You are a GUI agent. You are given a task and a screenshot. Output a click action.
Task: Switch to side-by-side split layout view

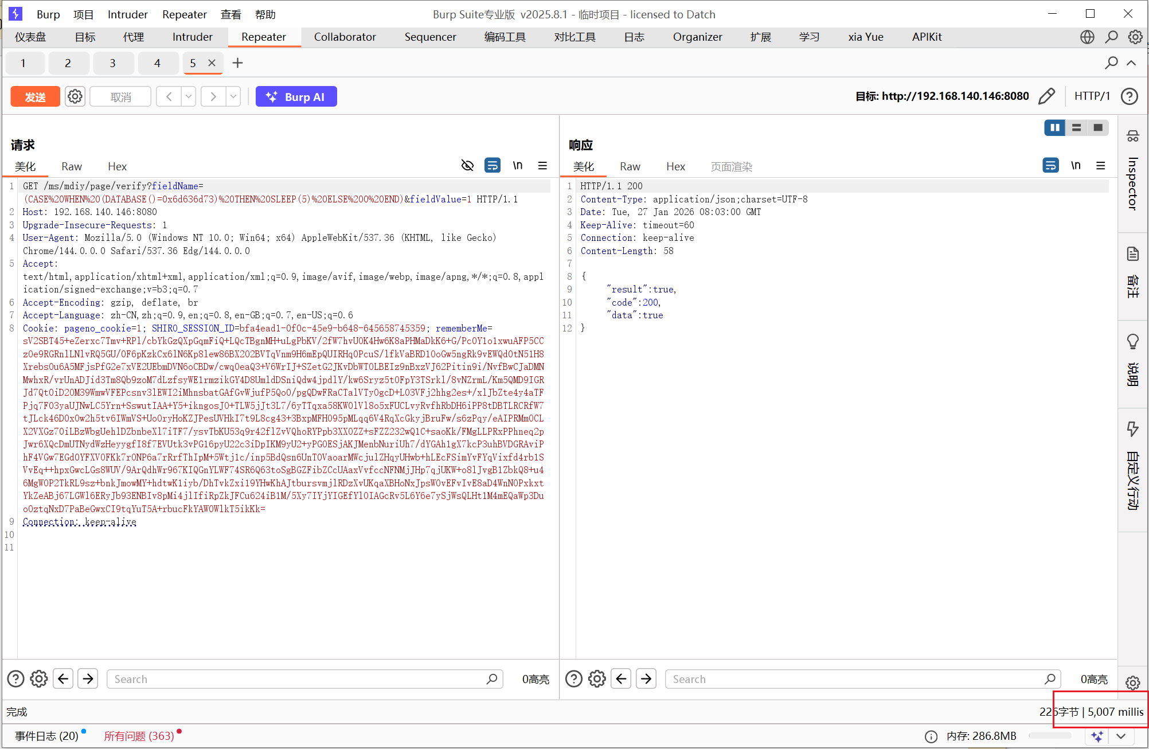[1054, 127]
